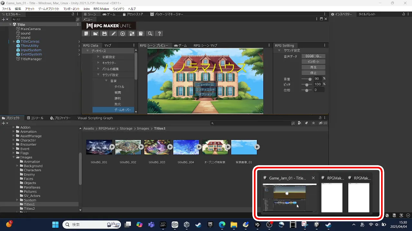Expand the TitleCanvas object in Hierarchy
Image resolution: width=412 pixels, height=231 pixels.
point(14,42)
